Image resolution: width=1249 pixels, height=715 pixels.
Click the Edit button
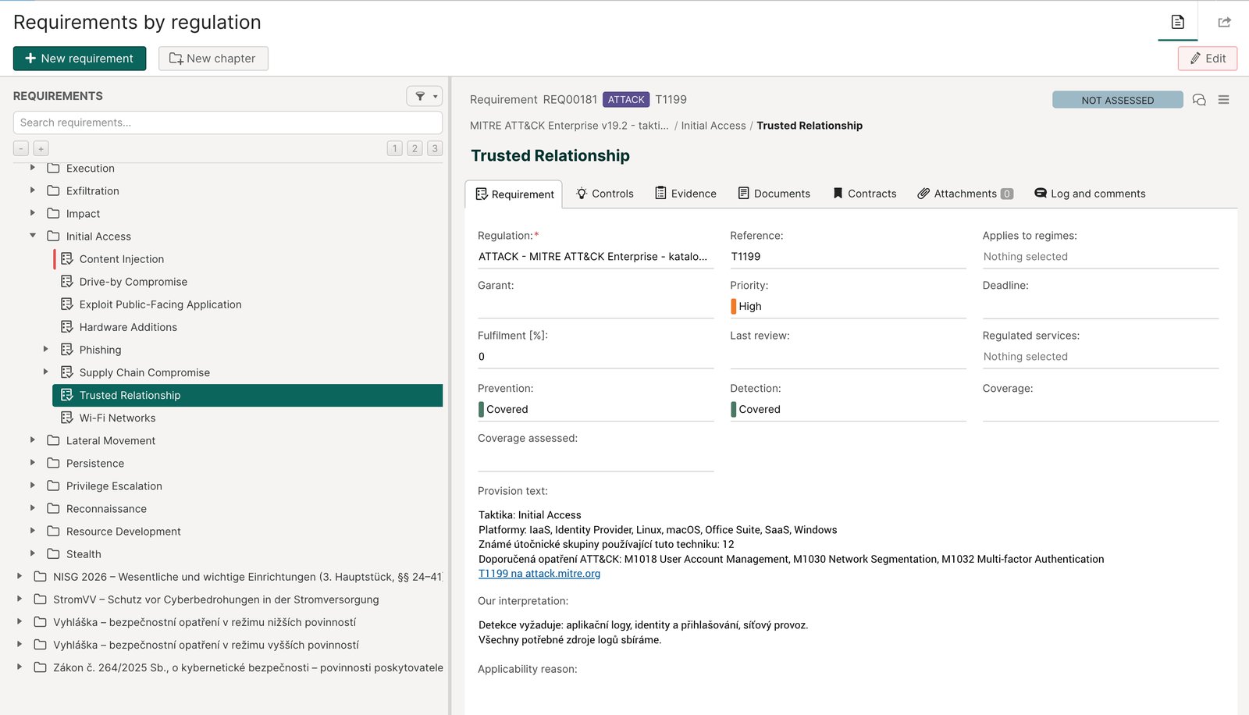[1208, 59]
